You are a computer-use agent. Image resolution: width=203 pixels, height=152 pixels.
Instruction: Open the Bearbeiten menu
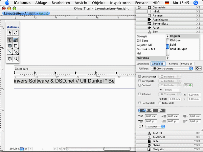pos(61,3)
